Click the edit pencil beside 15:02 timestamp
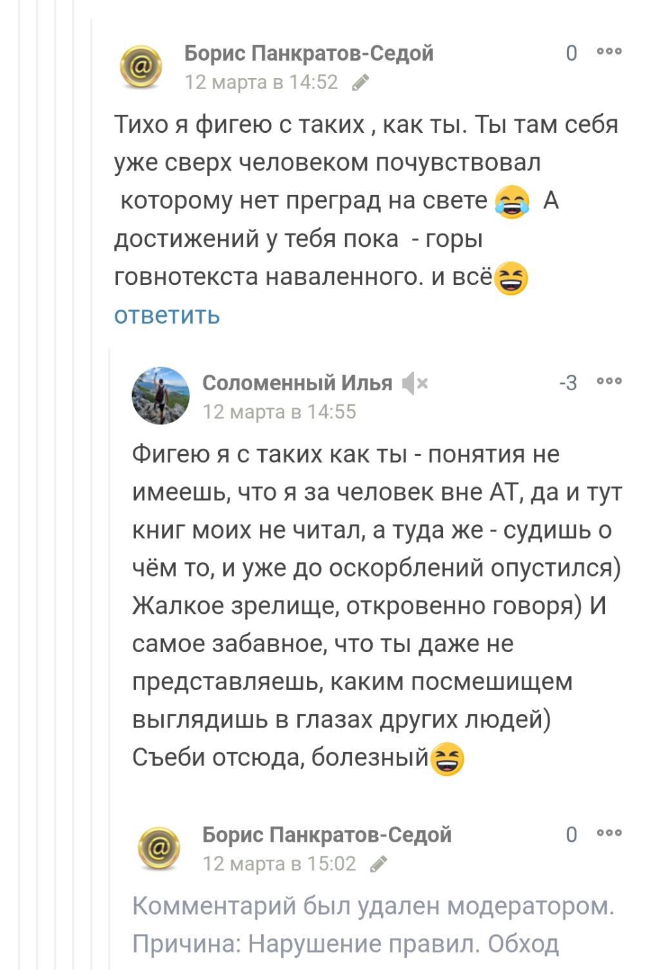Image resolution: width=650 pixels, height=970 pixels. point(379,864)
